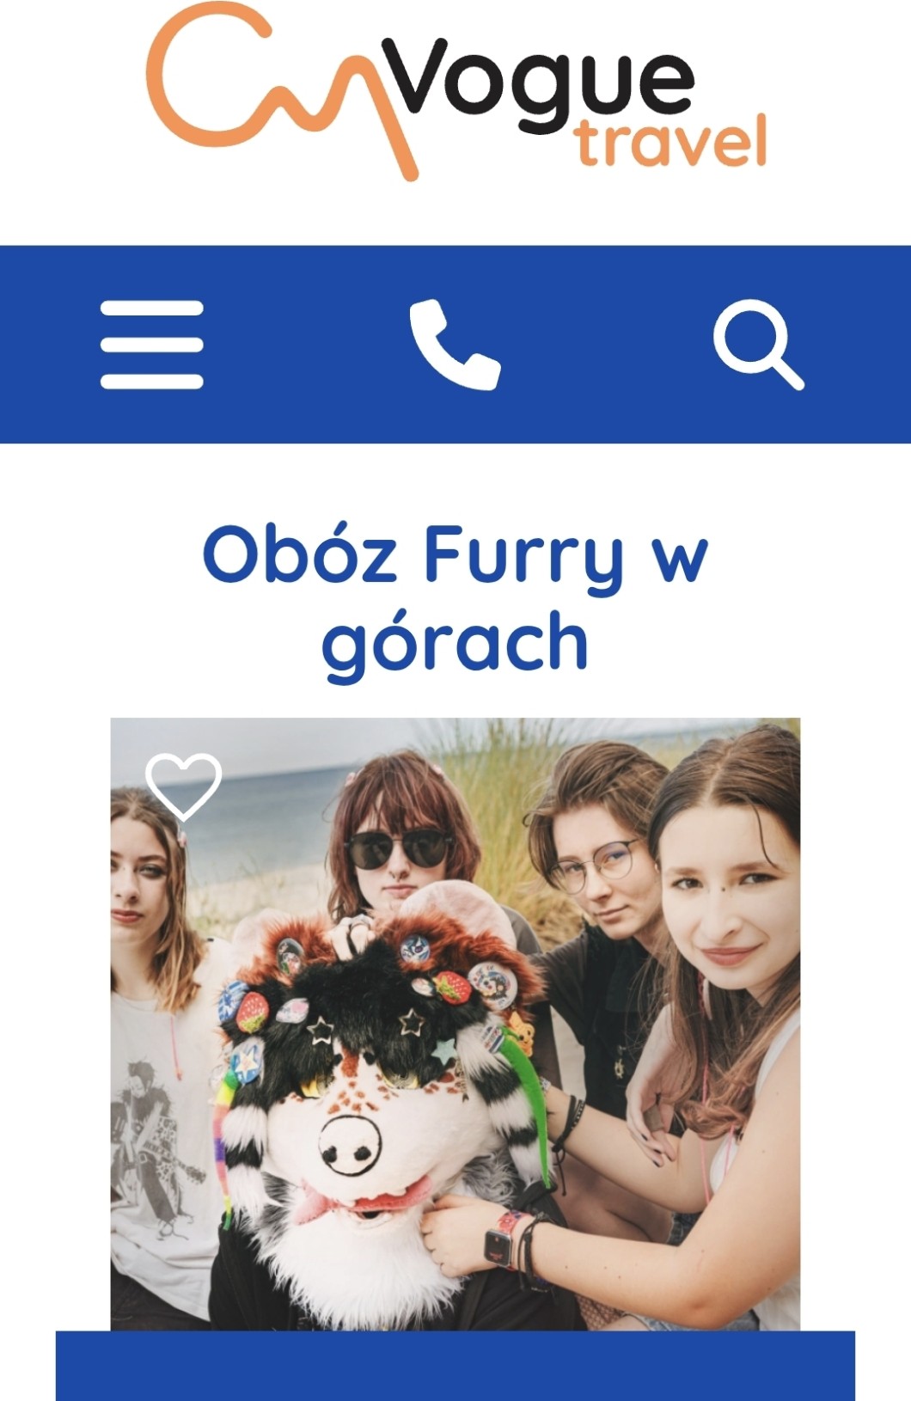The image size is (911, 1401).
Task: Click the blue banner below the photo
Action: coord(455,1366)
